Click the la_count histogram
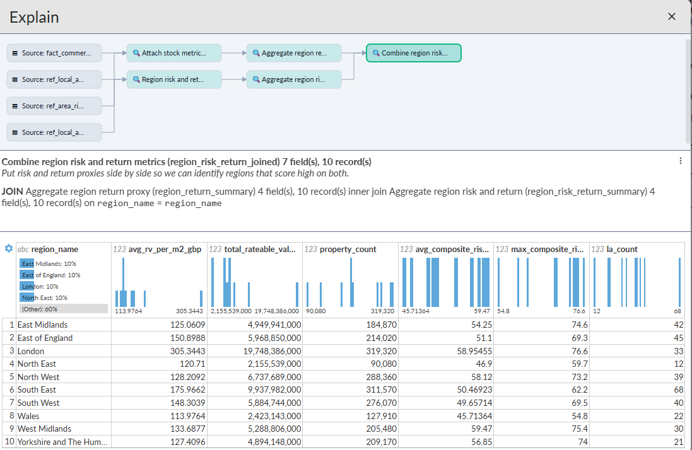 637,282
